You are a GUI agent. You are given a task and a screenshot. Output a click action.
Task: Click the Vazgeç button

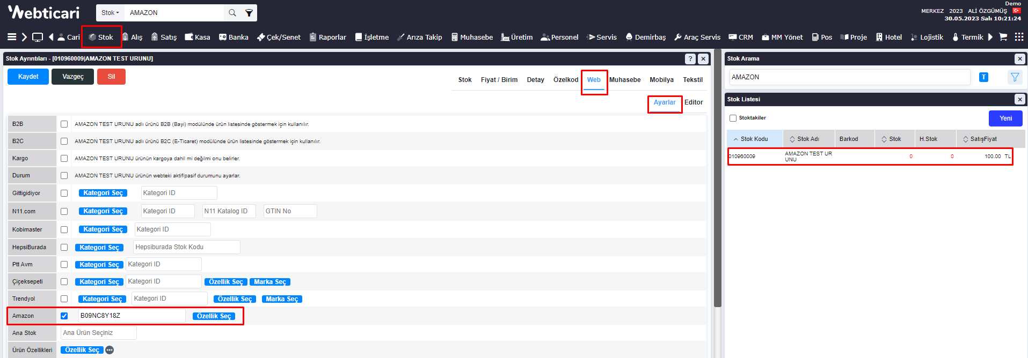point(73,77)
